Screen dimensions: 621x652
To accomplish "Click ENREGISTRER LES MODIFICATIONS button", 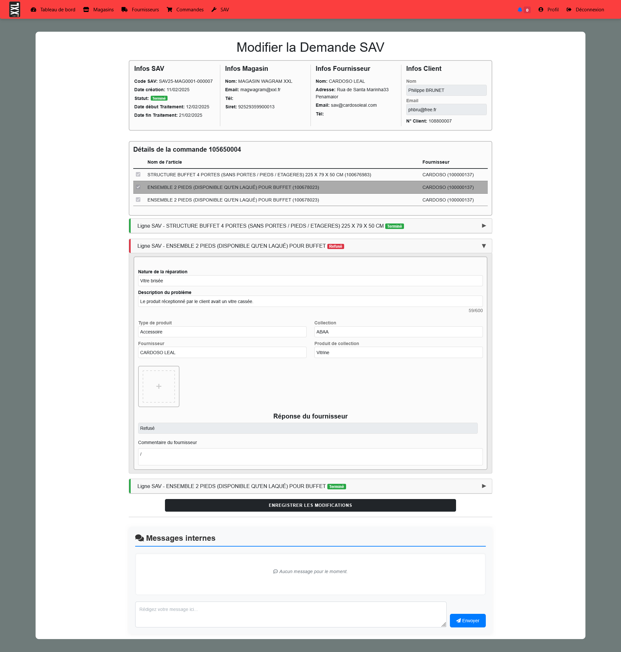I will [x=310, y=505].
